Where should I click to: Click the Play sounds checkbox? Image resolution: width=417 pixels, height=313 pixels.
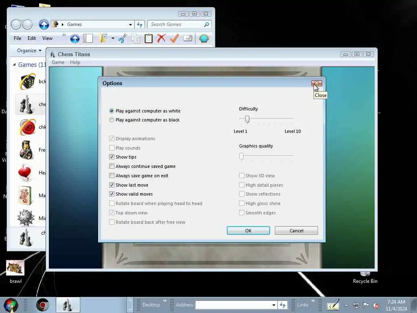[112, 148]
